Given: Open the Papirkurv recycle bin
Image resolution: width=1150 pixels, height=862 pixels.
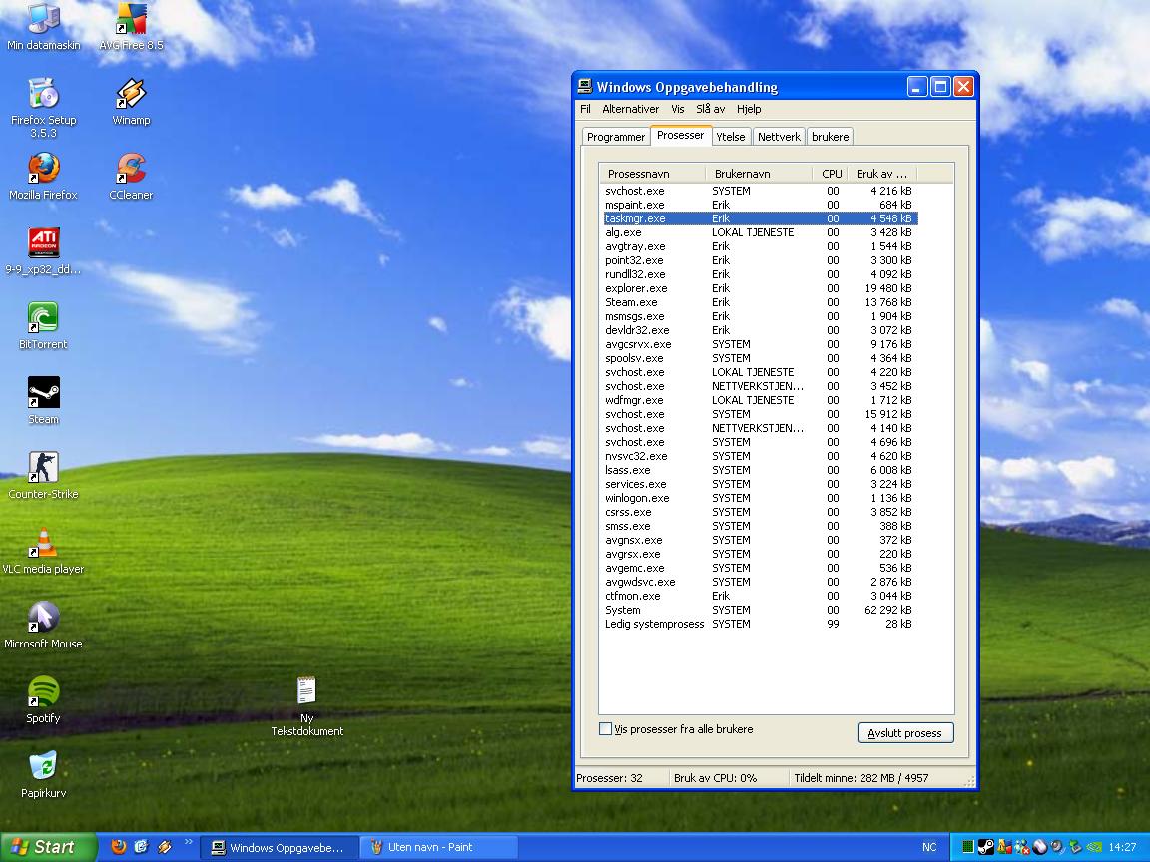Looking at the screenshot, I should click(x=43, y=774).
